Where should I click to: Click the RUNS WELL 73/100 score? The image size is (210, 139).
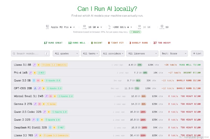point(190,65)
